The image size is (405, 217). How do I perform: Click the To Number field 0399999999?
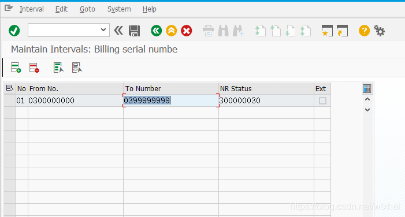tap(171, 100)
